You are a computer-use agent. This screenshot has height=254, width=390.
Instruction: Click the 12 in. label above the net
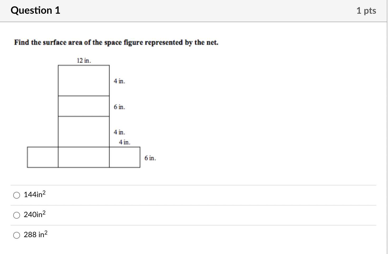[84, 60]
